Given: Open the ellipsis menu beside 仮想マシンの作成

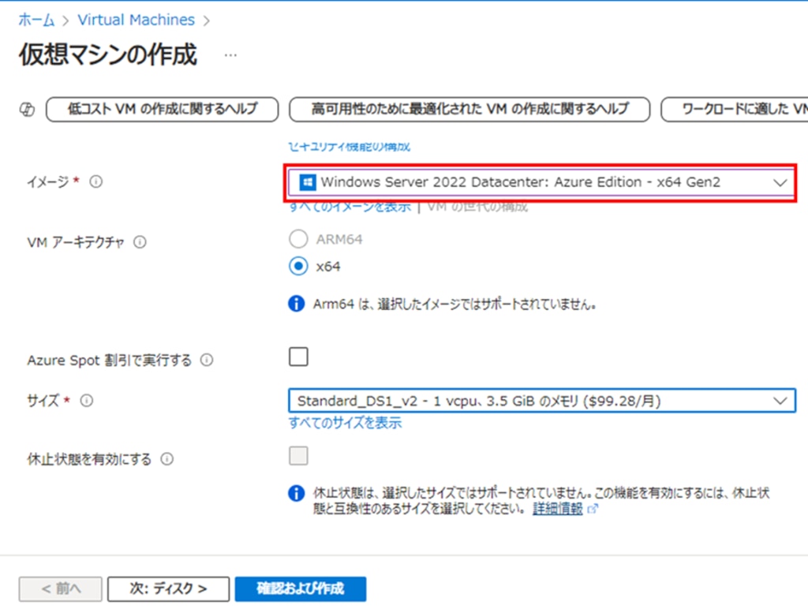Looking at the screenshot, I should click(230, 55).
